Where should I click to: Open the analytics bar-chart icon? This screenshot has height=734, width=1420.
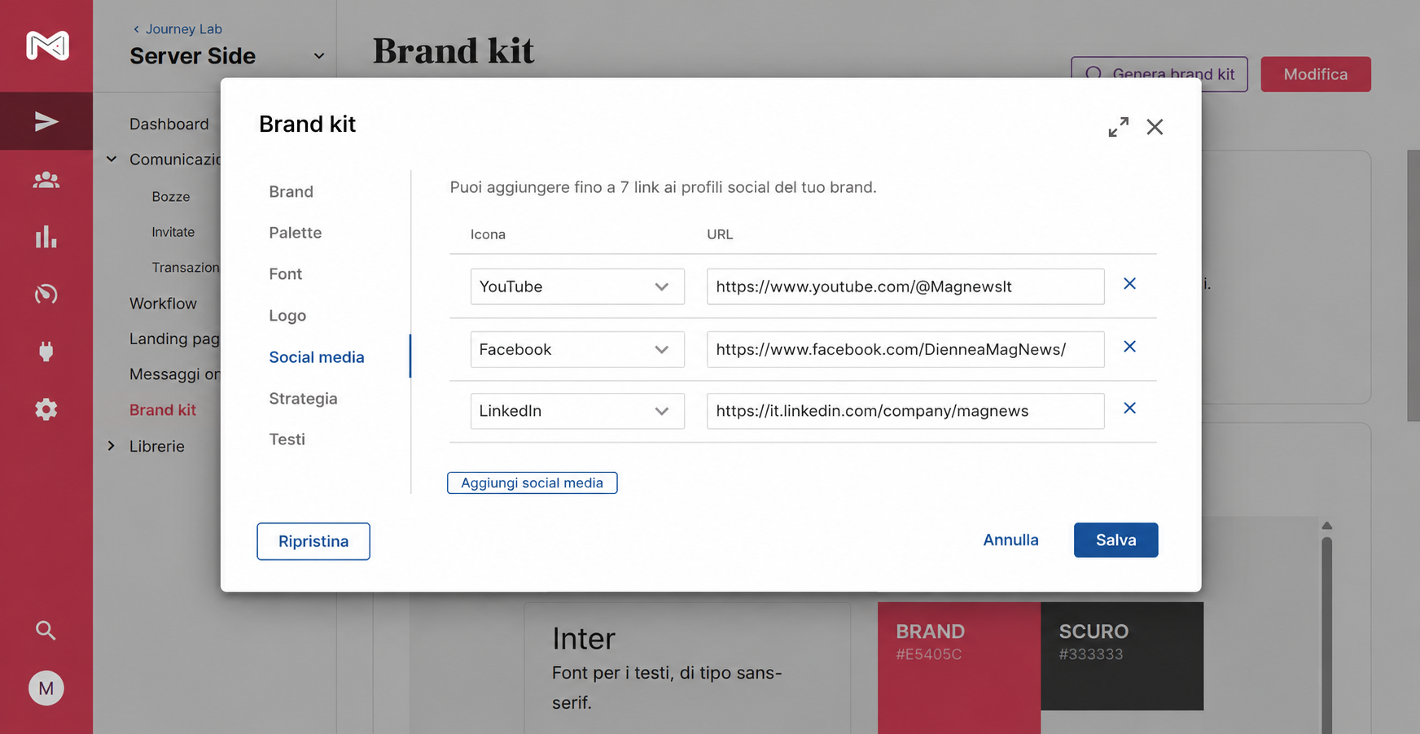(46, 237)
